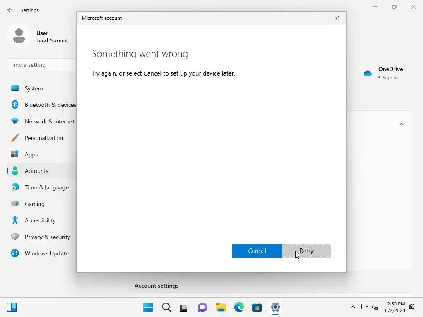Click the OneDrive cloud icon

click(367, 73)
